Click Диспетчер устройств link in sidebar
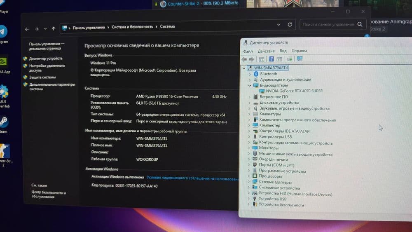Viewport: 412px width, 232px height. click(46, 59)
